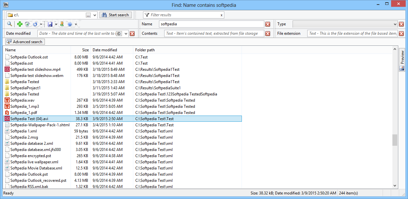
Task: Remove the Contents criteria with red X
Action: (268, 33)
